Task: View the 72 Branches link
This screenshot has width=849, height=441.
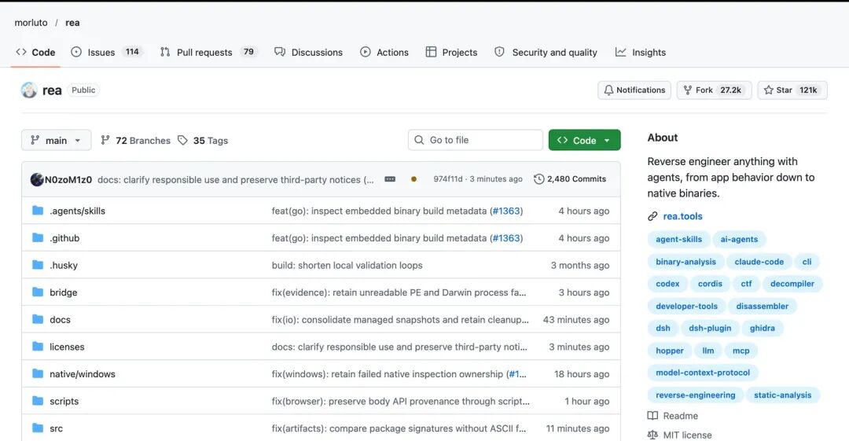Action: click(x=135, y=140)
